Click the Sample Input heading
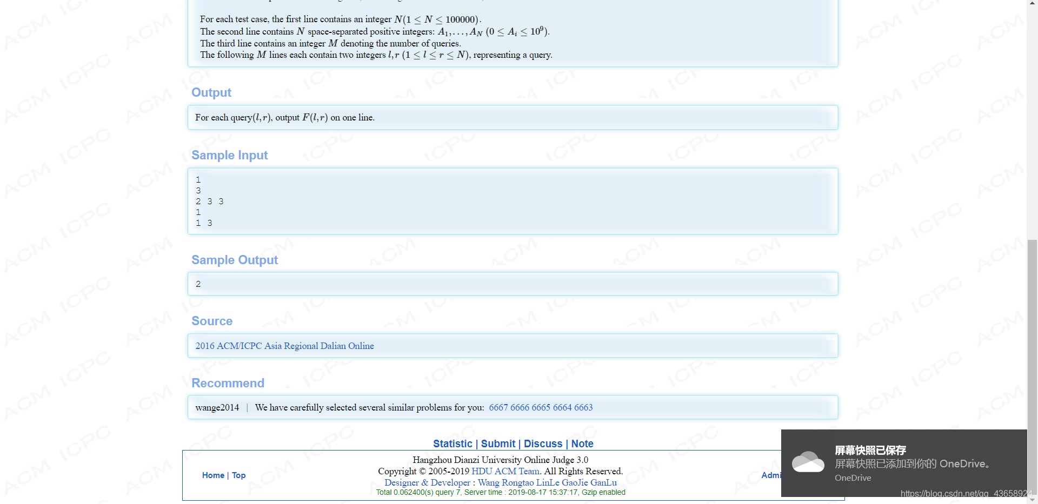 tap(230, 155)
